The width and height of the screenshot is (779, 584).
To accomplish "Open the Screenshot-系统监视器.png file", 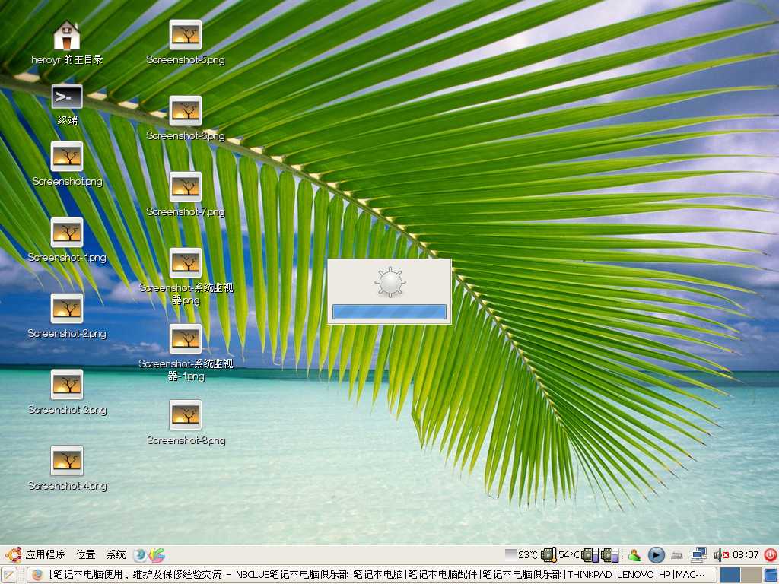I will tap(186, 263).
